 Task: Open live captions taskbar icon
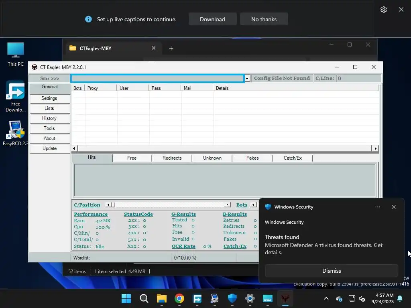coord(268,298)
